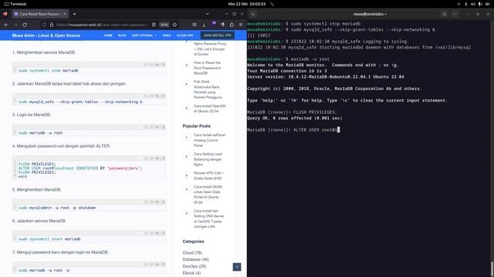Open Cara Setting Load Balancing dengan Nginx
The height and width of the screenshot is (277, 494).
[x=208, y=159]
